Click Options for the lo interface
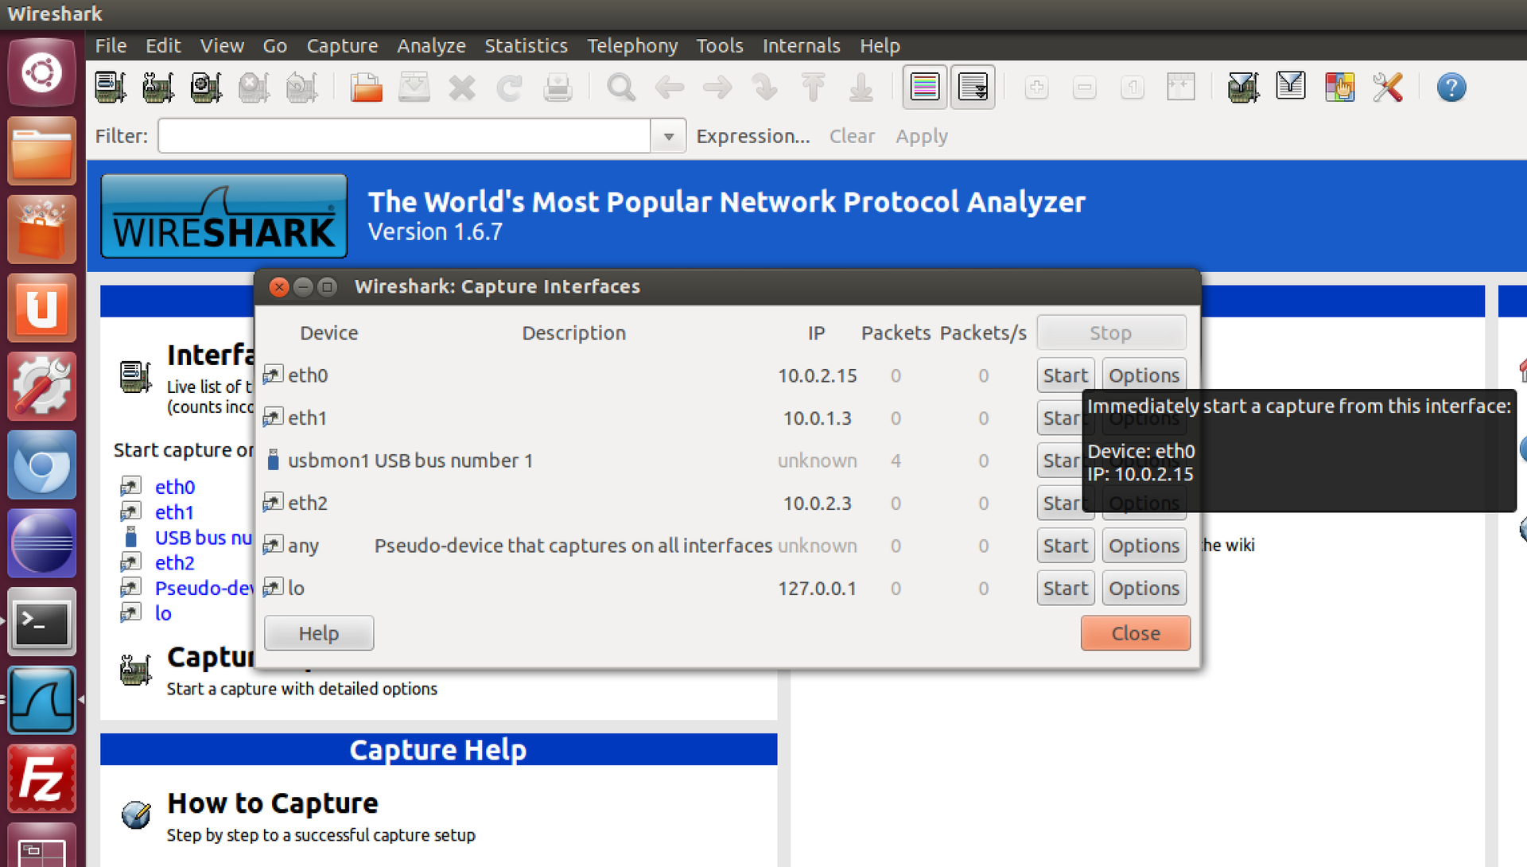The image size is (1527, 867). pos(1144,589)
